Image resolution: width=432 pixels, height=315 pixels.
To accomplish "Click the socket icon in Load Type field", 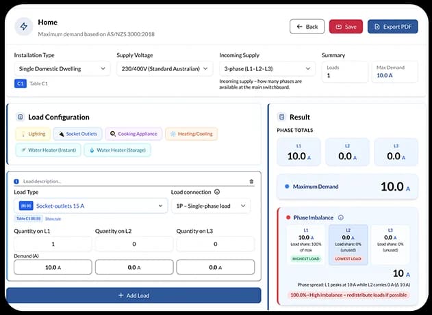I will point(26,206).
